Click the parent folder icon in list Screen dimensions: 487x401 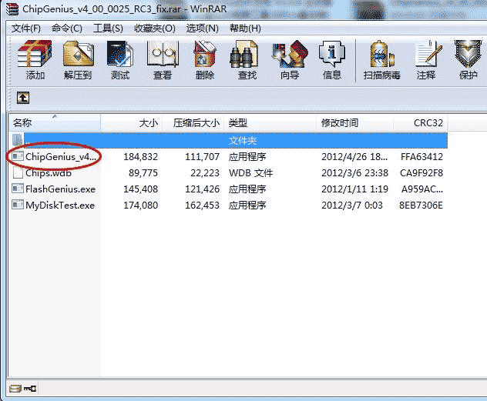[x=18, y=140]
